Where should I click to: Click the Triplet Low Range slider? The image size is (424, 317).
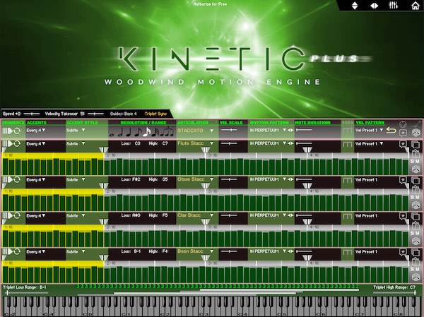pyautogui.click(x=26, y=293)
